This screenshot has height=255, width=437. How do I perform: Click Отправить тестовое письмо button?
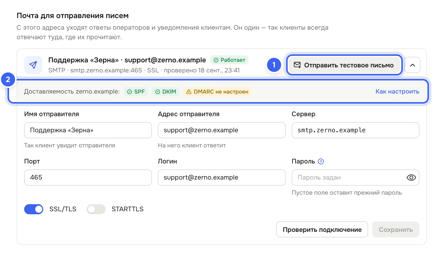[344, 65]
